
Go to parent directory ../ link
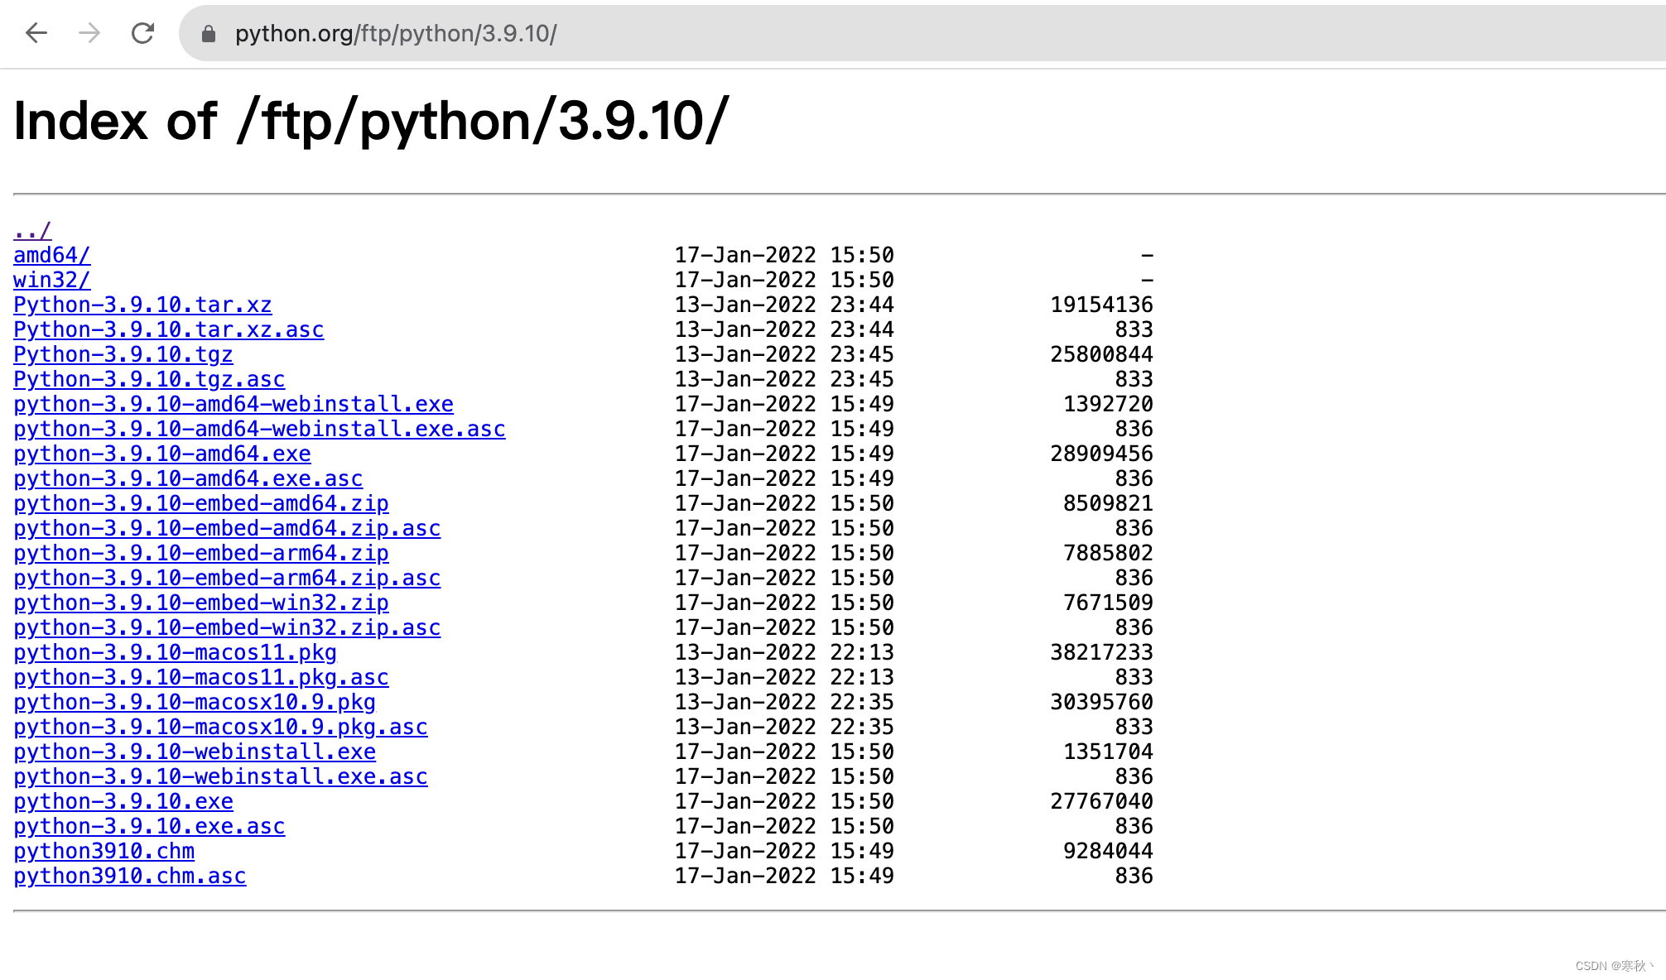(32, 231)
